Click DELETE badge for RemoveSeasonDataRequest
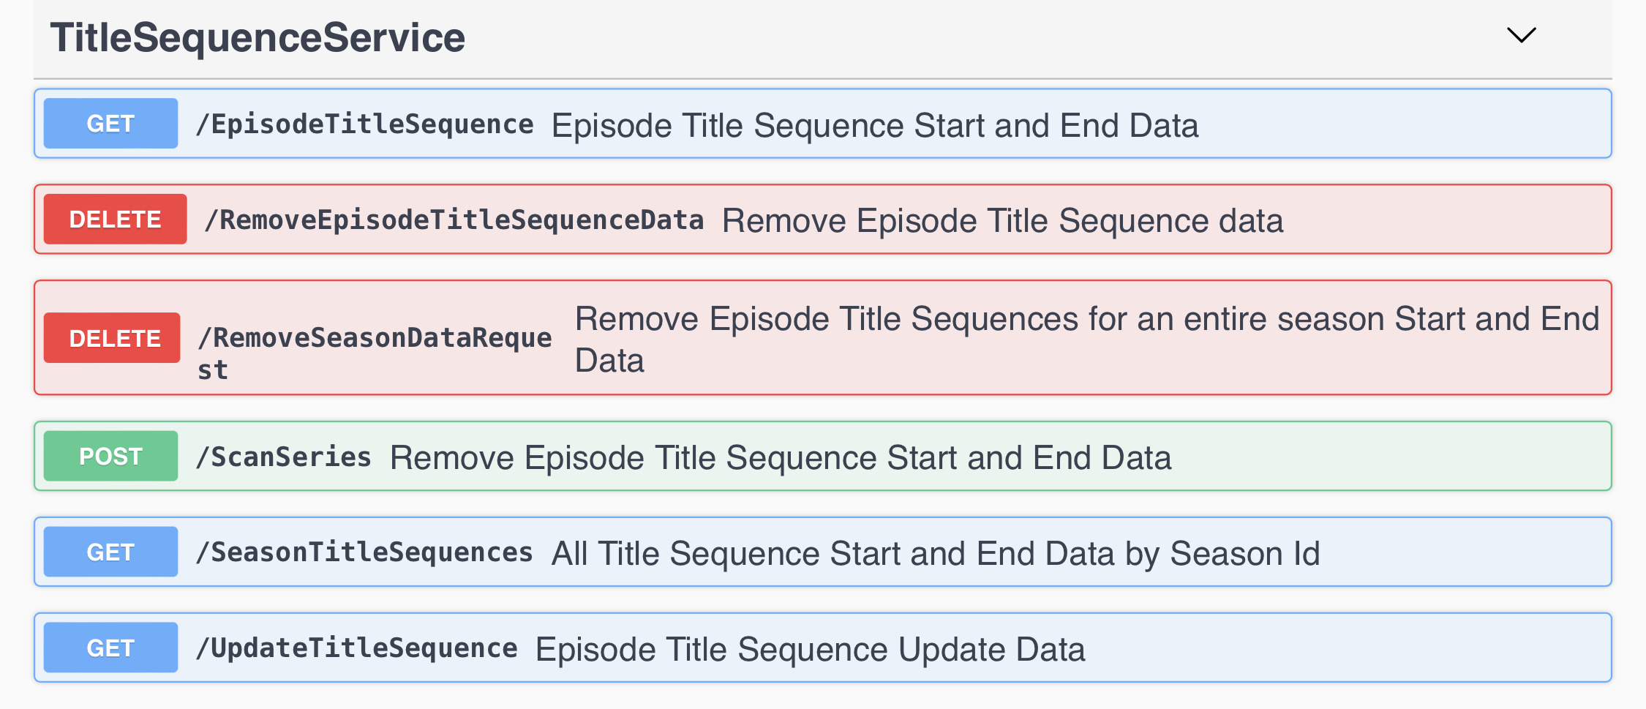The image size is (1646, 709). click(x=112, y=338)
